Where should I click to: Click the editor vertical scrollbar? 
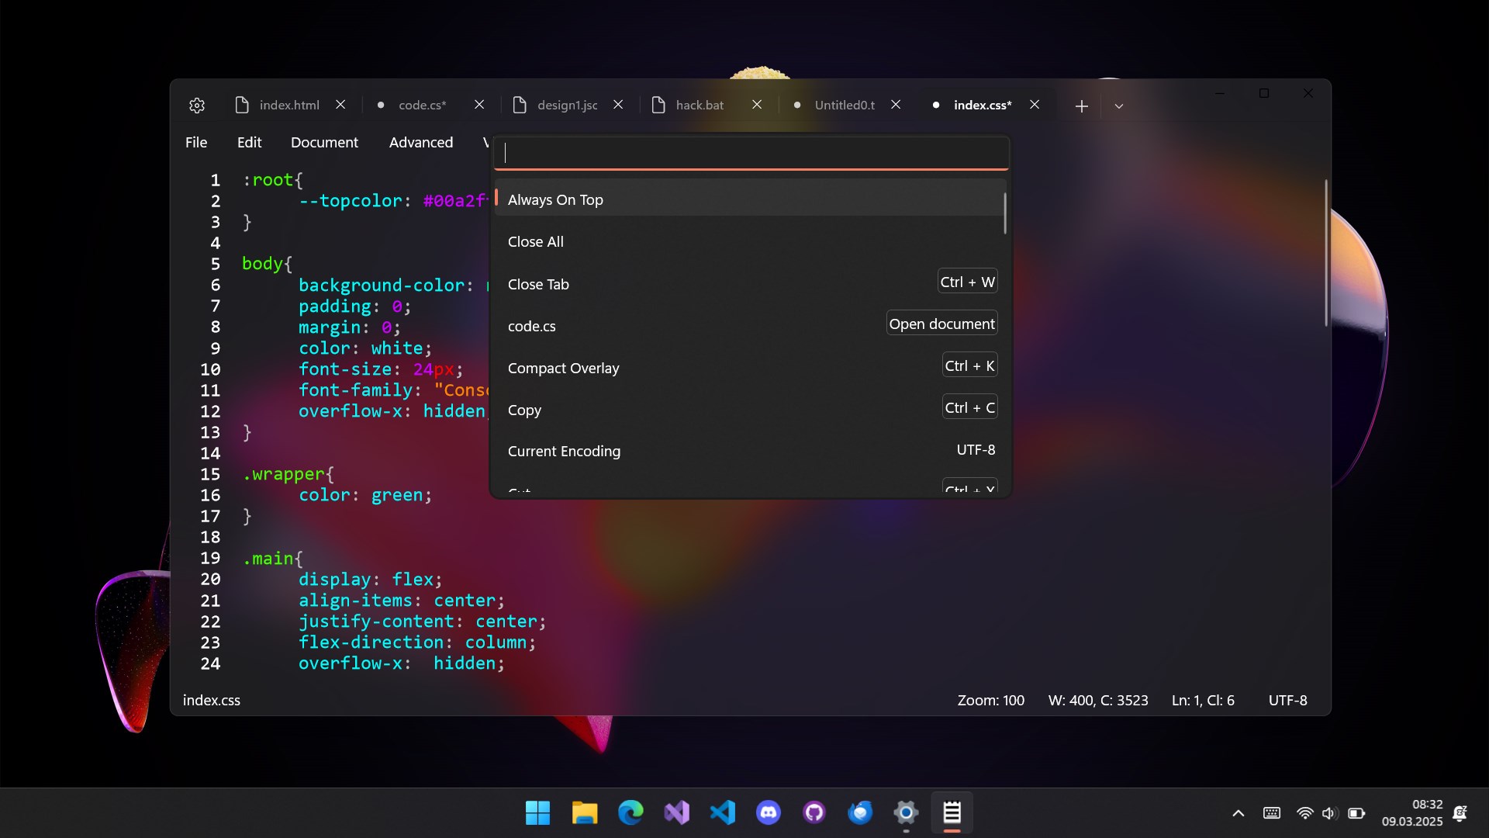click(1326, 253)
